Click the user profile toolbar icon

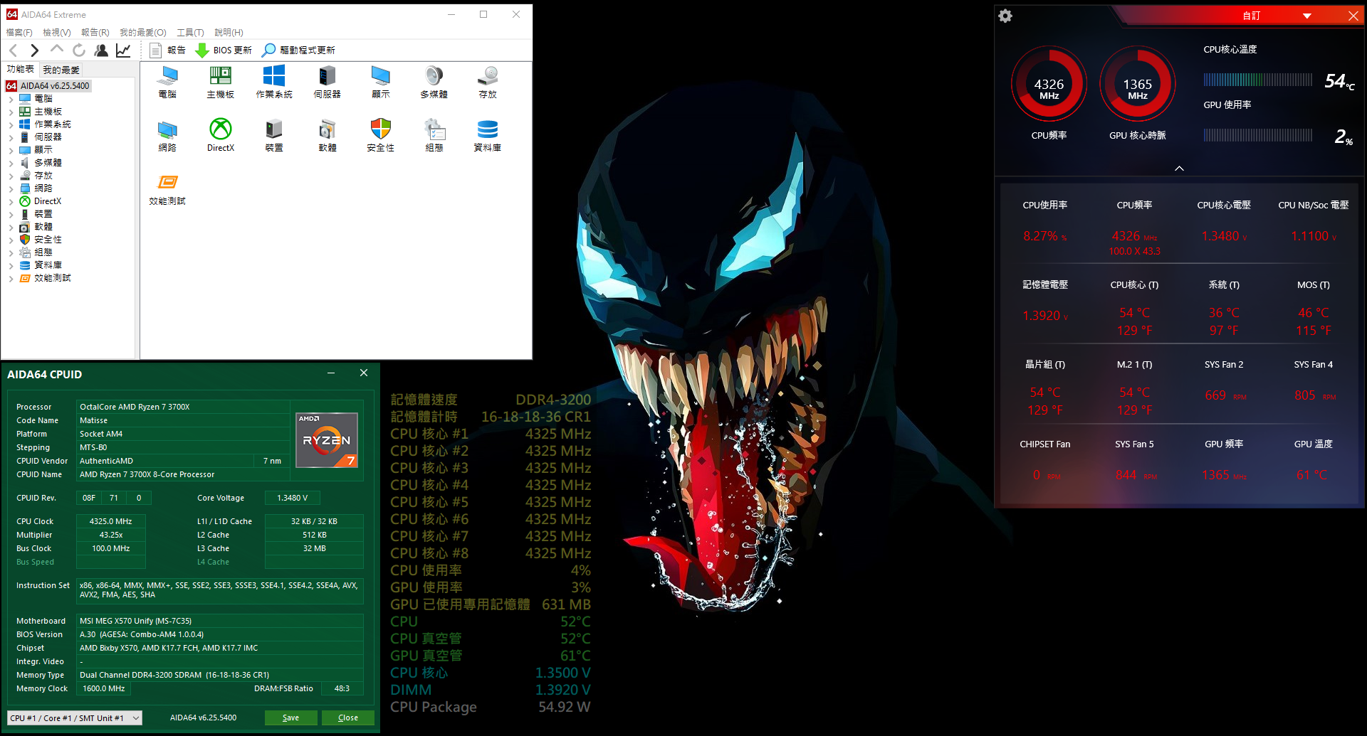(x=101, y=50)
